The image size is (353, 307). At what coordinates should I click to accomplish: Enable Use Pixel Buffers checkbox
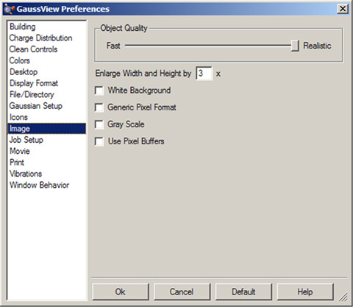[x=99, y=141]
